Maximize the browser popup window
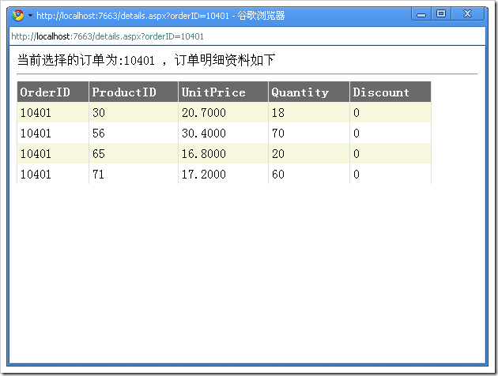Viewport: 498px width, 376px height. pyautogui.click(x=441, y=14)
